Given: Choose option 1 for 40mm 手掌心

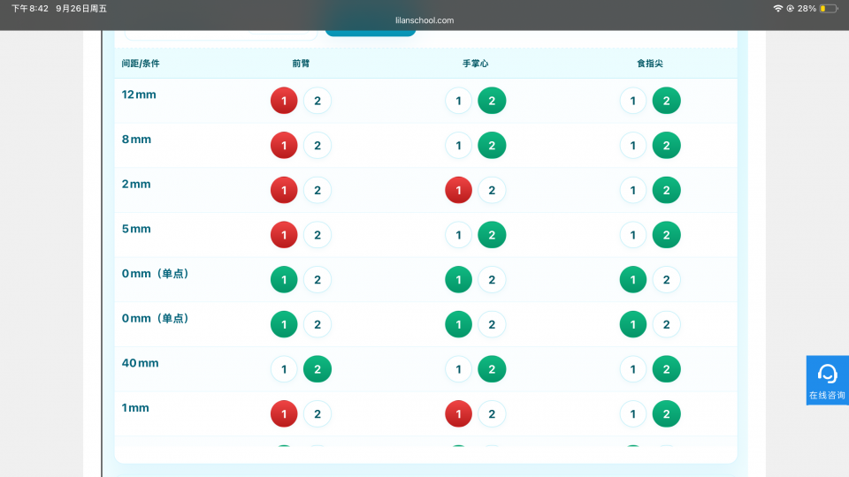Looking at the screenshot, I should (458, 368).
